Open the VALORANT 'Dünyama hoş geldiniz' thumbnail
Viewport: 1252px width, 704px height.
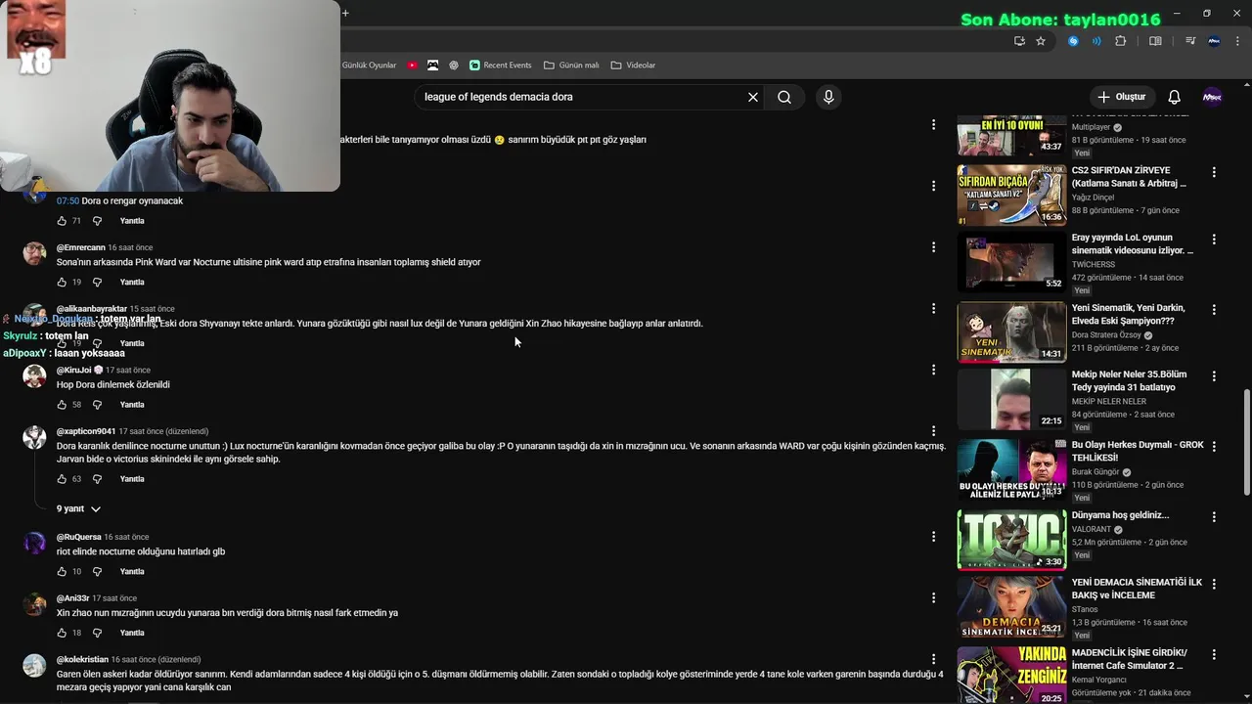1011,539
